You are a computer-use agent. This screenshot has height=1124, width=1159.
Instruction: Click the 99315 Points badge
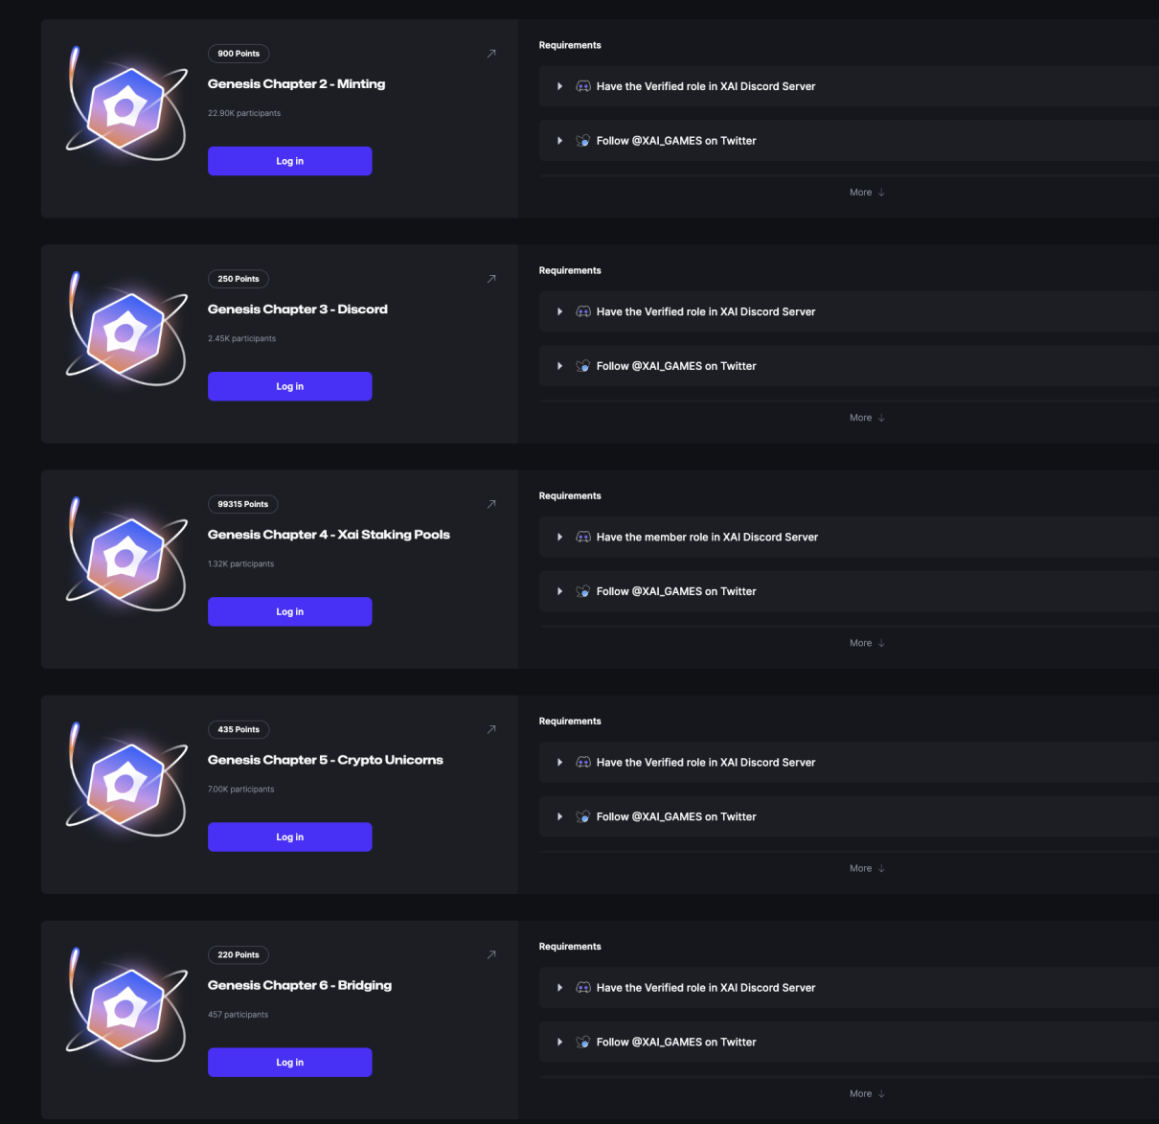[x=243, y=504]
